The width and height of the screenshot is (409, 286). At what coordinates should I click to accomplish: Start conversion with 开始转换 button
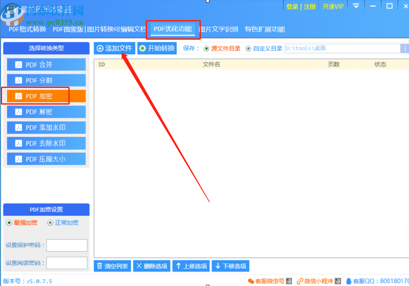157,48
